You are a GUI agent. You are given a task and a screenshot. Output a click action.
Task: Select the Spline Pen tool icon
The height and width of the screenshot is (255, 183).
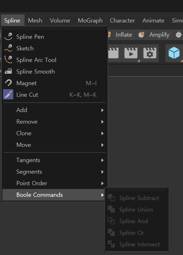(x=8, y=37)
